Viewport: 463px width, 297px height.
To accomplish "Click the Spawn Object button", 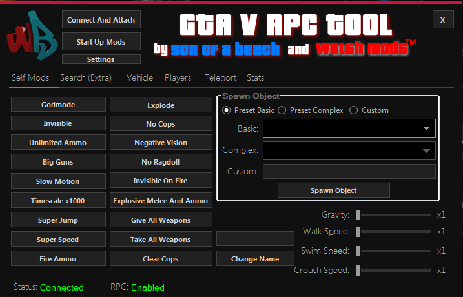I will pos(334,190).
